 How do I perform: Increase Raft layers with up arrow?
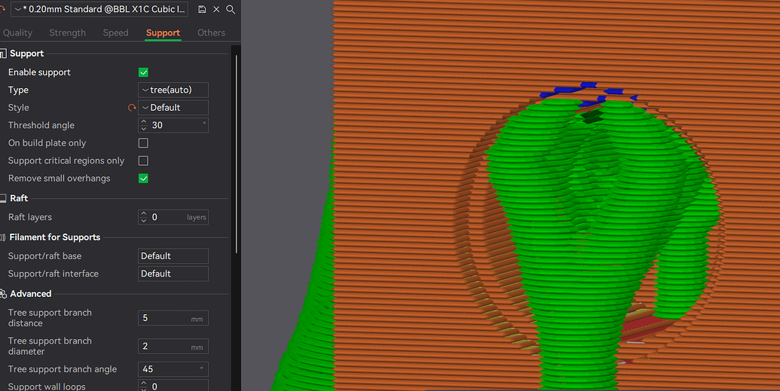pyautogui.click(x=144, y=214)
